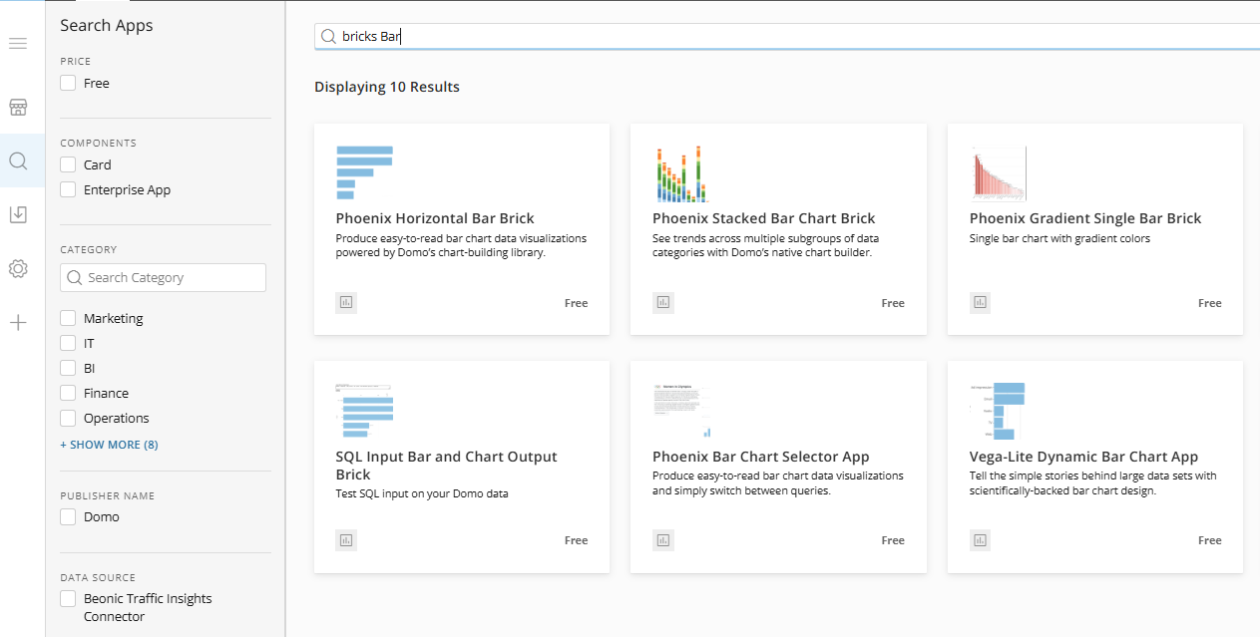
Task: Click the Search Category input field
Action: tap(163, 278)
